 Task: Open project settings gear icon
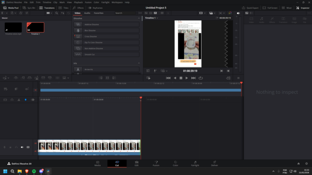click(x=305, y=164)
